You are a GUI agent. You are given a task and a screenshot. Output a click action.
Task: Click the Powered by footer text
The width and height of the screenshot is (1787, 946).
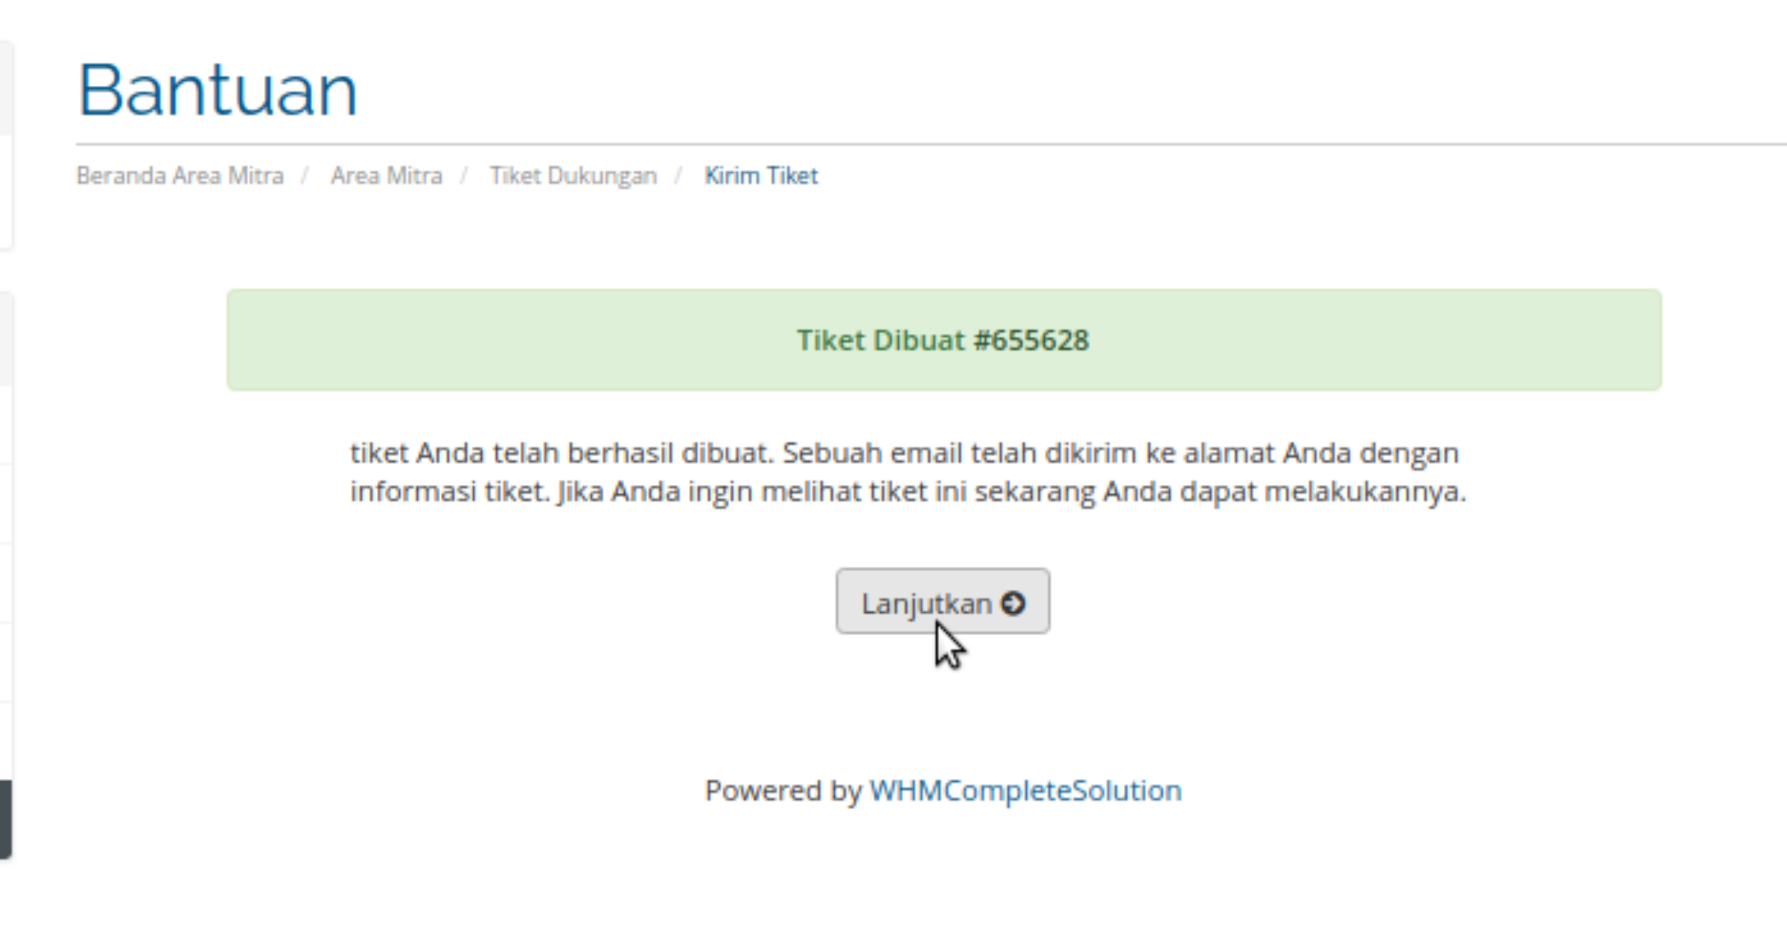[x=784, y=791]
